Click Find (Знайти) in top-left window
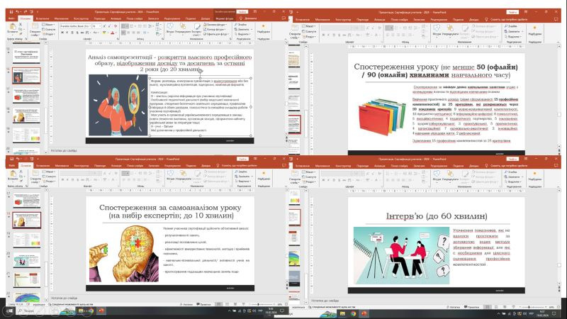 tap(241, 25)
